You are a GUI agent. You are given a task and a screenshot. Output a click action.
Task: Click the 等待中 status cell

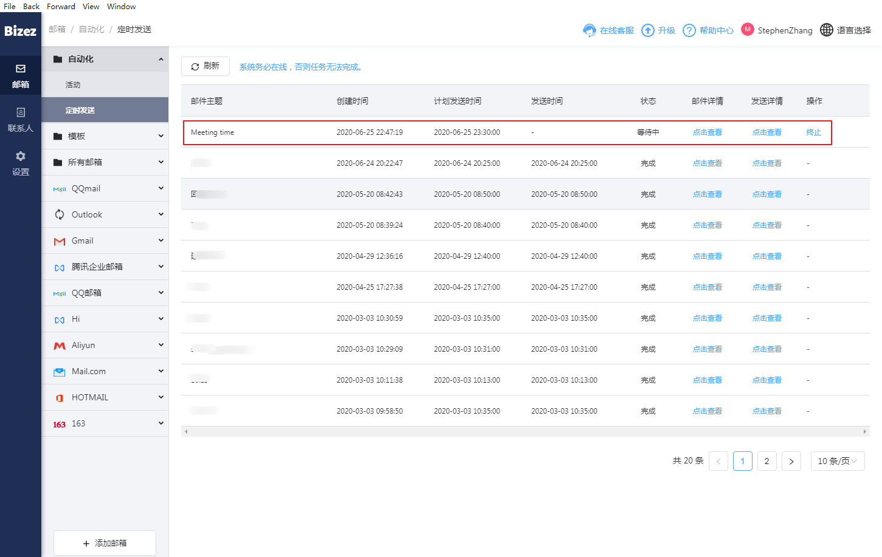coord(648,132)
